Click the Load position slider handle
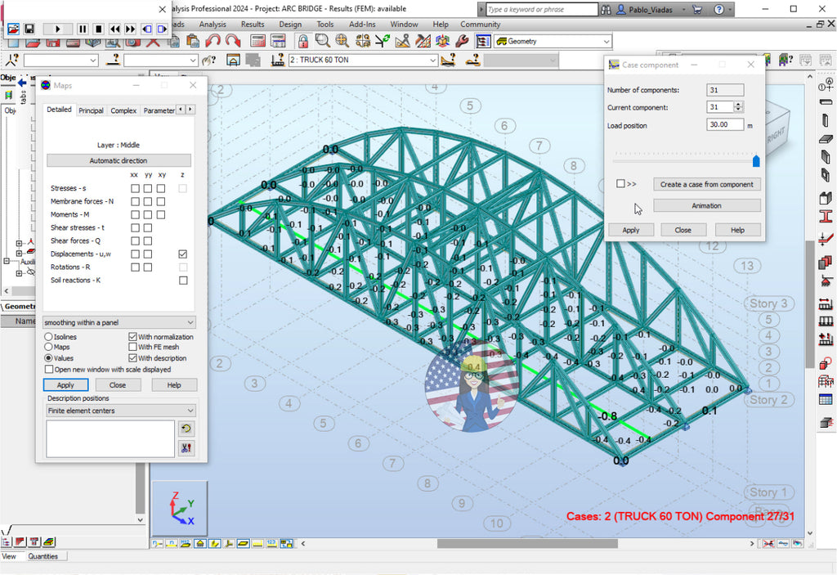Image resolution: width=837 pixels, height=575 pixels. tap(755, 160)
